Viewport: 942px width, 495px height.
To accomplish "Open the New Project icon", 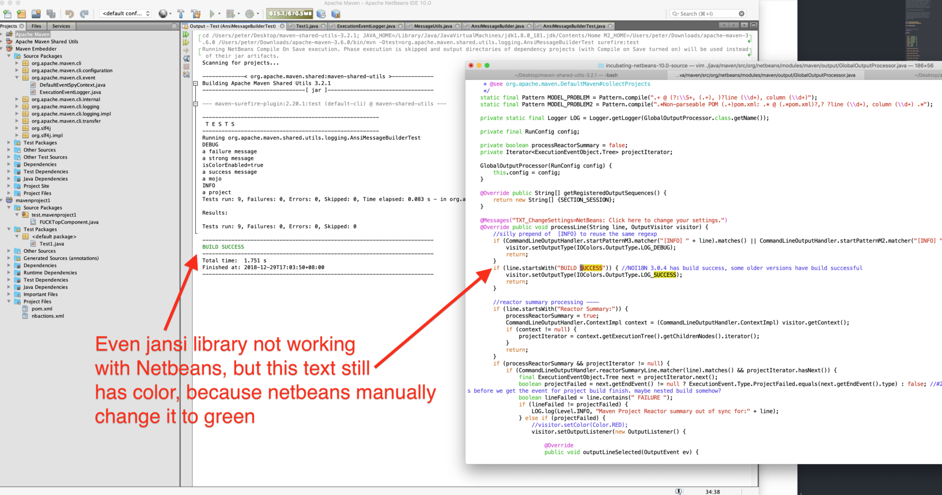I will pos(21,13).
